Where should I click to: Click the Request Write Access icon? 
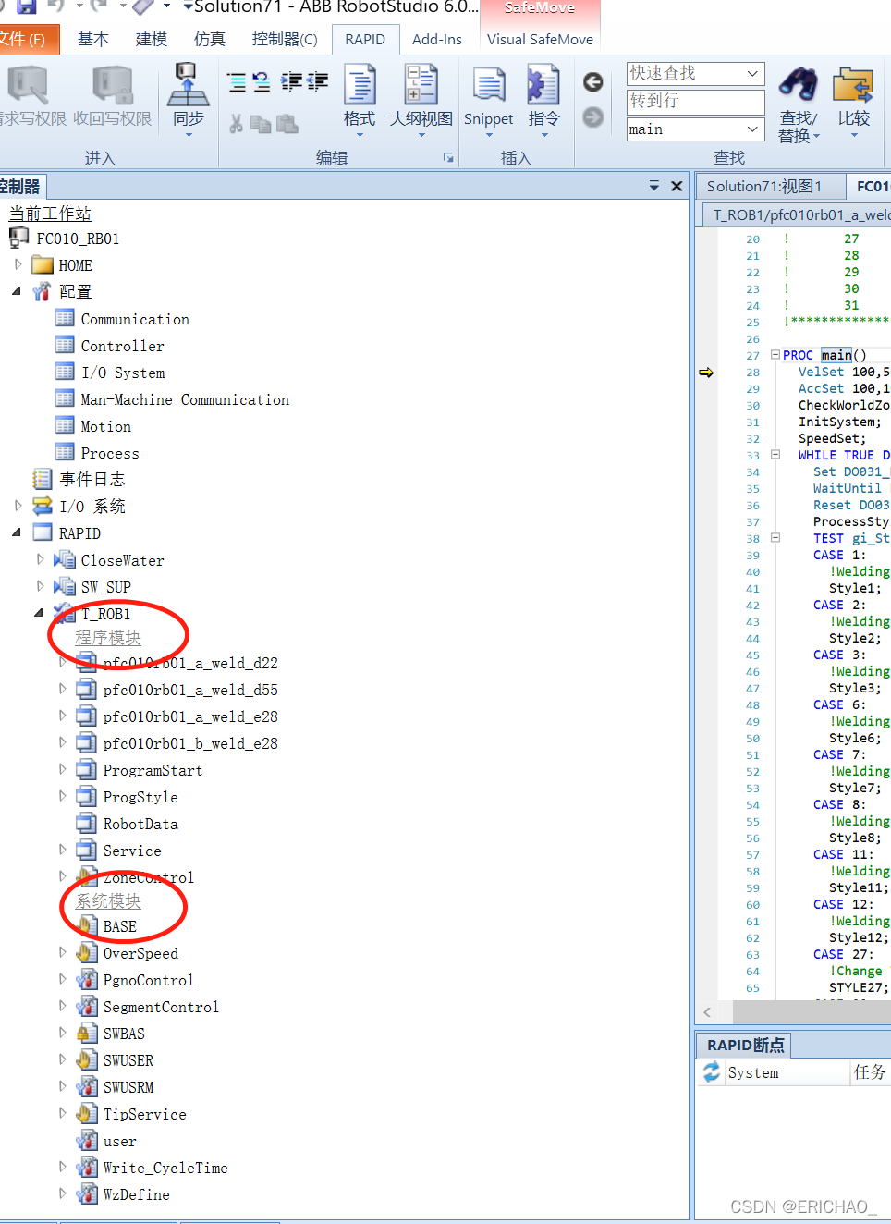click(28, 85)
